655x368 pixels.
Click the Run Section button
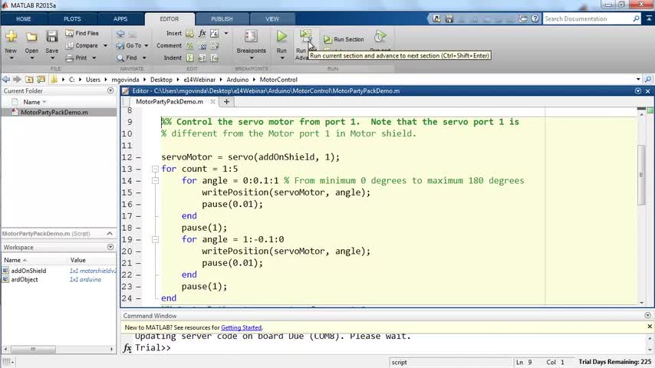coord(344,39)
